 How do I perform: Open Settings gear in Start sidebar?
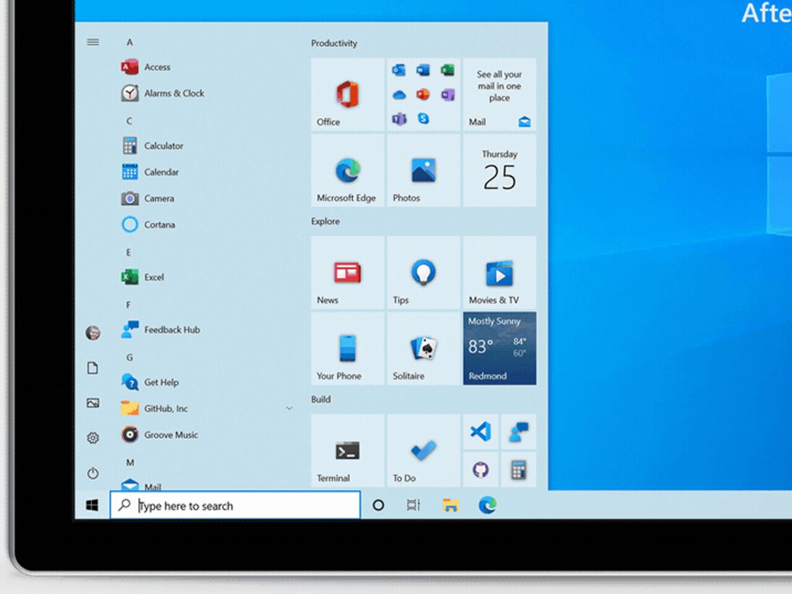(93, 438)
